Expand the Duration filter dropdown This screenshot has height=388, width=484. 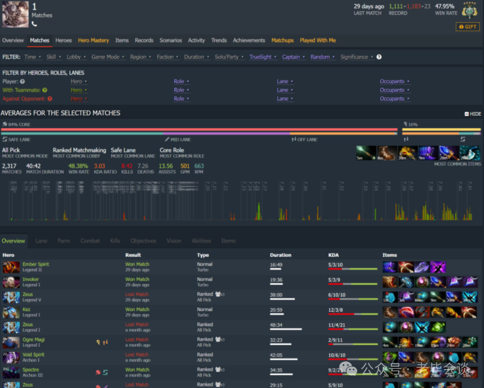pyautogui.click(x=197, y=57)
